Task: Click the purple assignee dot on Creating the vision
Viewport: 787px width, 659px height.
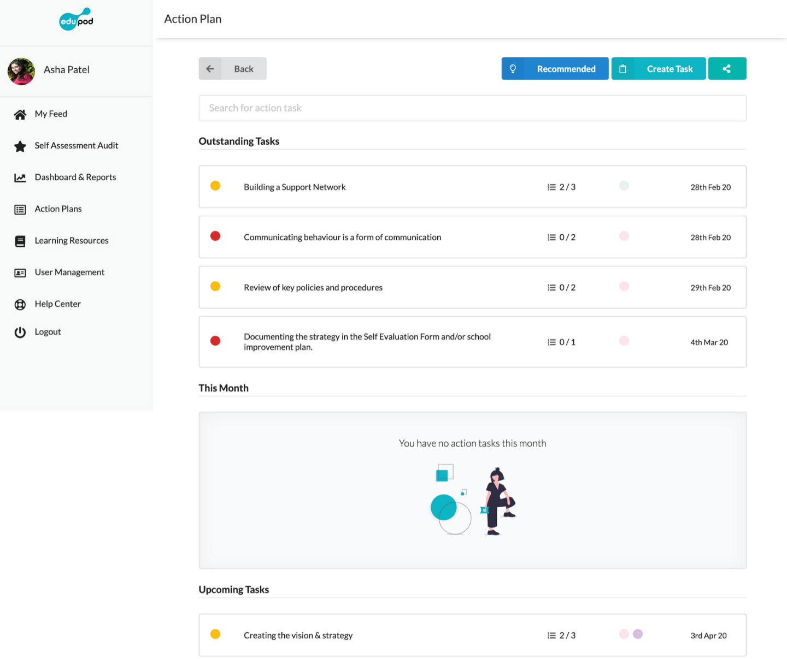Action: point(638,634)
